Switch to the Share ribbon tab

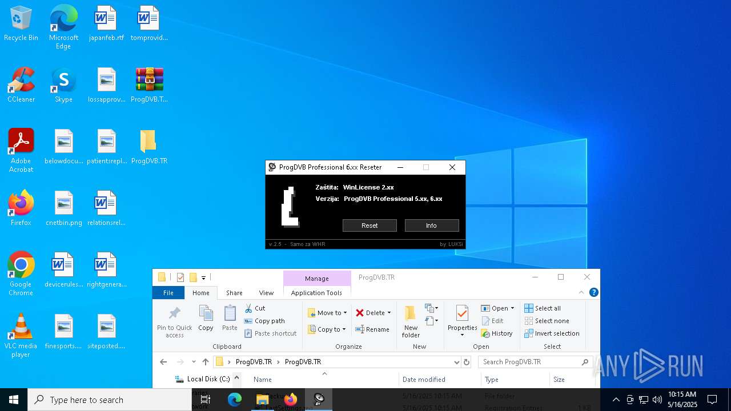tap(234, 293)
